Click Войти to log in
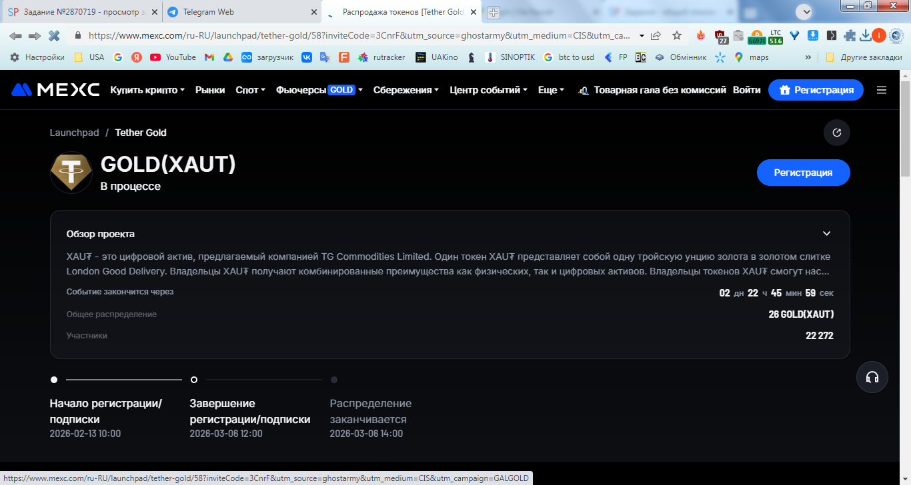 coord(746,90)
